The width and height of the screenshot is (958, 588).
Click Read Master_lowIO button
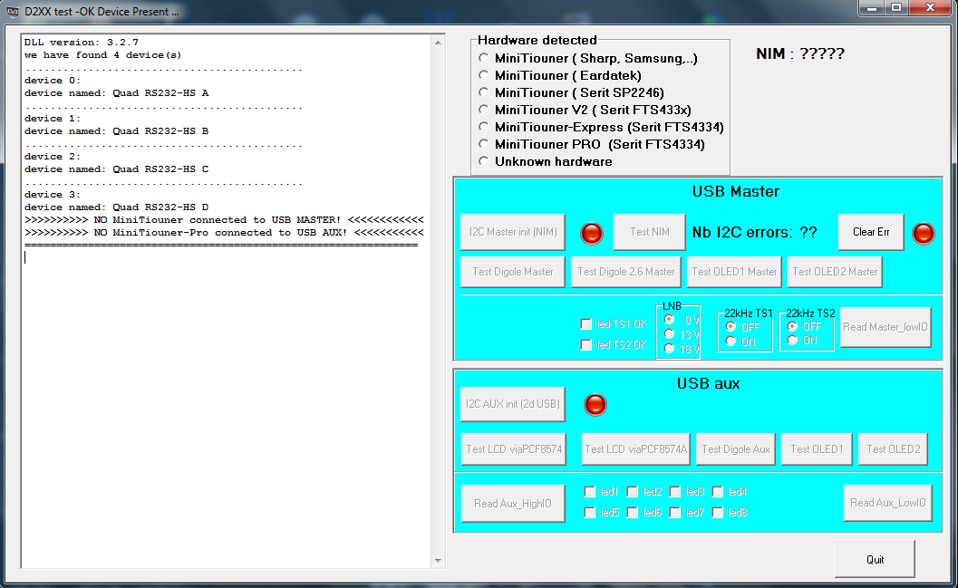[x=885, y=327]
